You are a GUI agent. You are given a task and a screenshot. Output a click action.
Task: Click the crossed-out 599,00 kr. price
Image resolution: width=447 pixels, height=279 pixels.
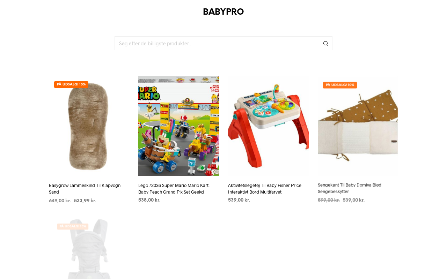point(329,200)
